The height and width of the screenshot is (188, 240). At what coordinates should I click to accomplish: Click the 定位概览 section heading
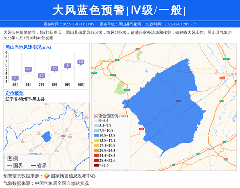point(14,93)
